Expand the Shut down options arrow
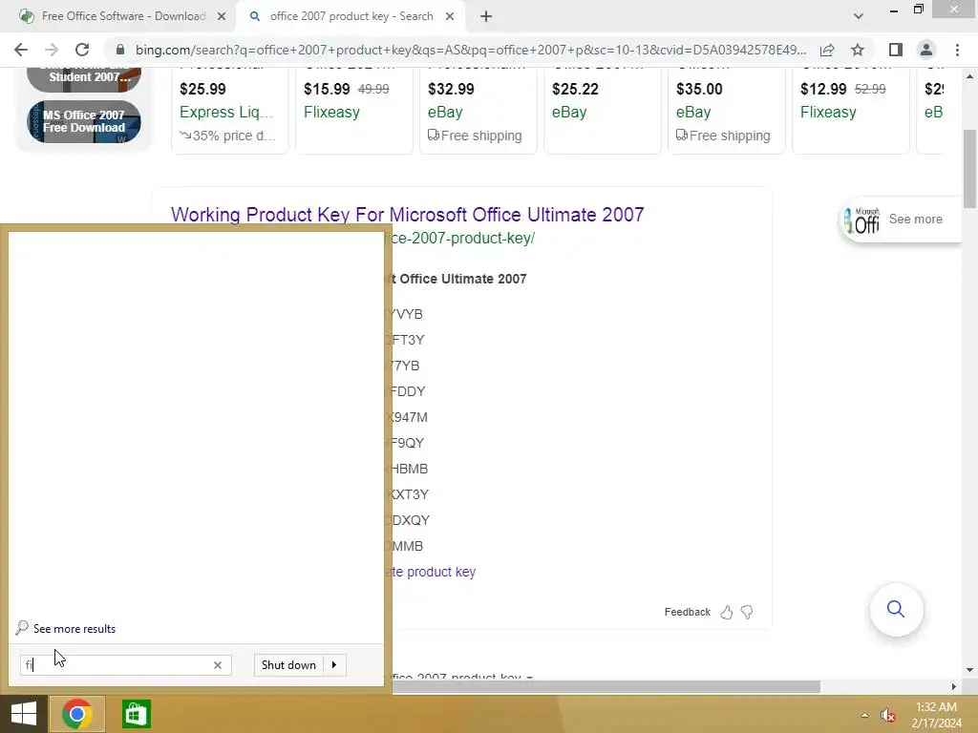 point(334,665)
